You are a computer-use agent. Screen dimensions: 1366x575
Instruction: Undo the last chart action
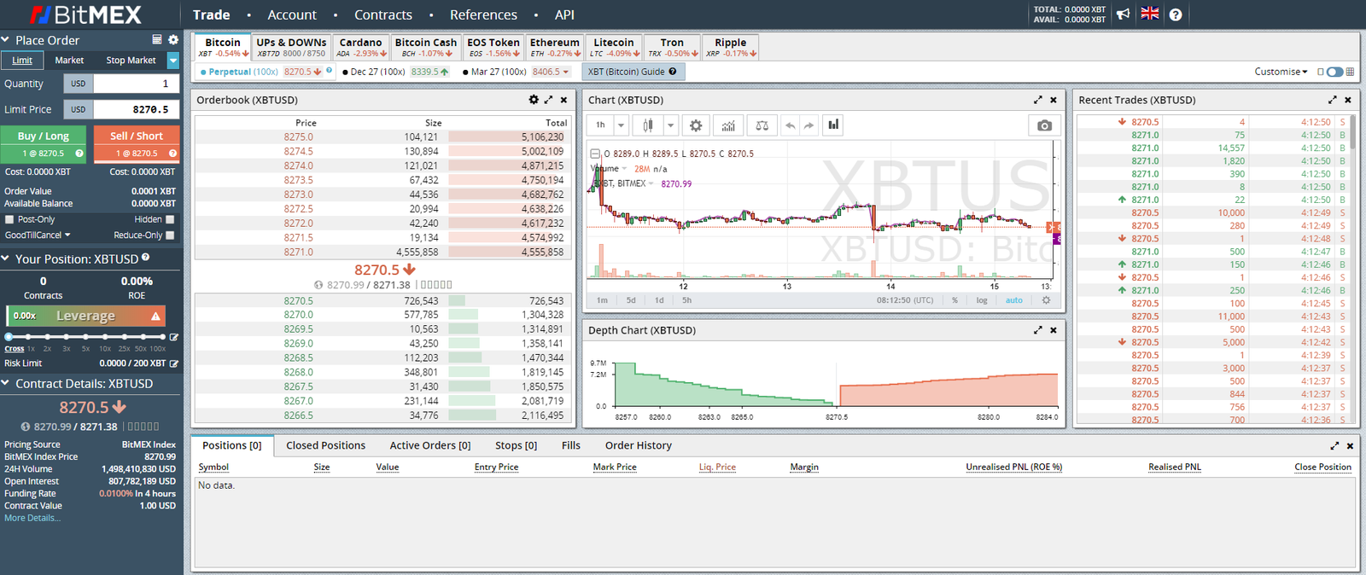(791, 125)
